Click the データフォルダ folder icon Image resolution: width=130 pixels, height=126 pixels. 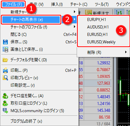(5, 60)
